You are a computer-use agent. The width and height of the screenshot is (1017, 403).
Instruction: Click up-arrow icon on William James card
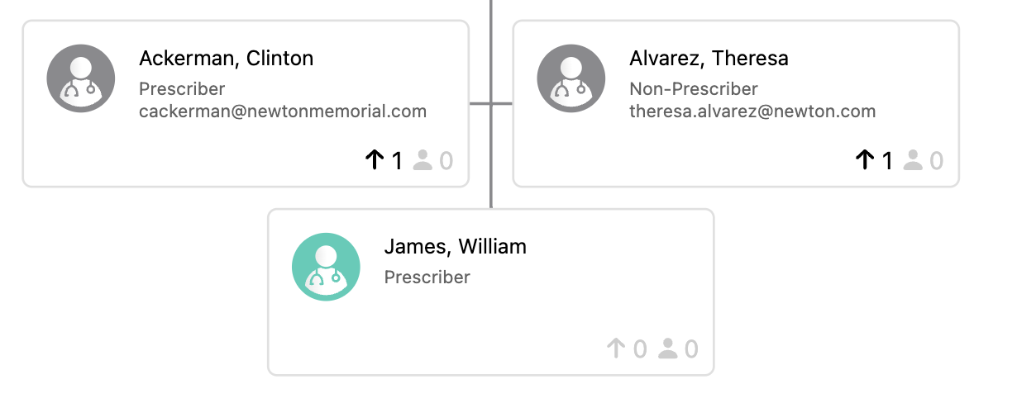click(x=615, y=348)
